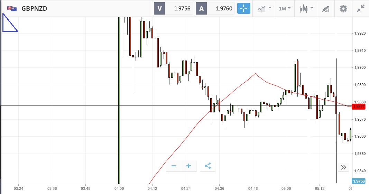Screen dimensions: 369x194
Task: Zoom out the chart with minus button
Action: coord(174,166)
